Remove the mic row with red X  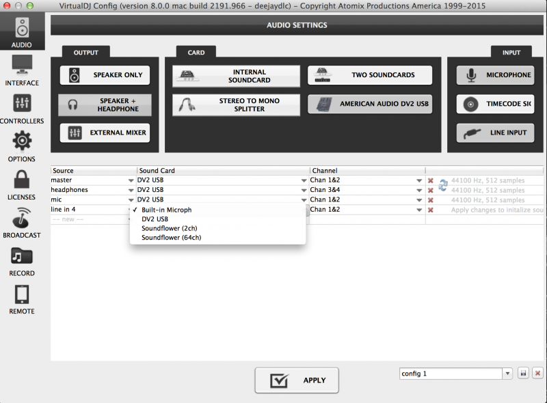tap(431, 200)
